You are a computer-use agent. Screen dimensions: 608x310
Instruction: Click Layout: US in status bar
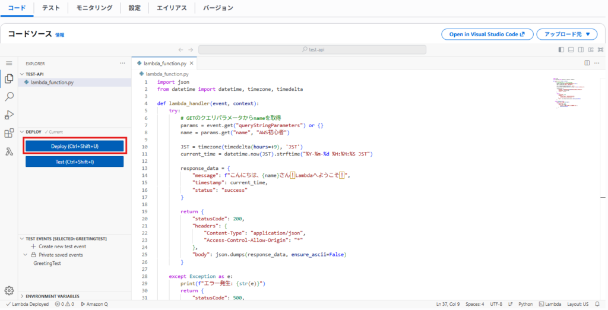pyautogui.click(x=578, y=304)
